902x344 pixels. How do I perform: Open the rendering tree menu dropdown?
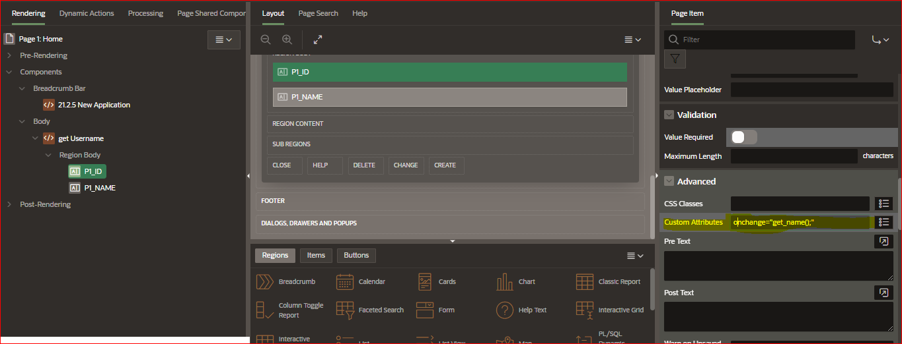(x=223, y=40)
